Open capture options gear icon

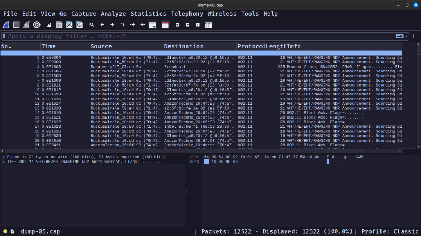click(x=37, y=25)
